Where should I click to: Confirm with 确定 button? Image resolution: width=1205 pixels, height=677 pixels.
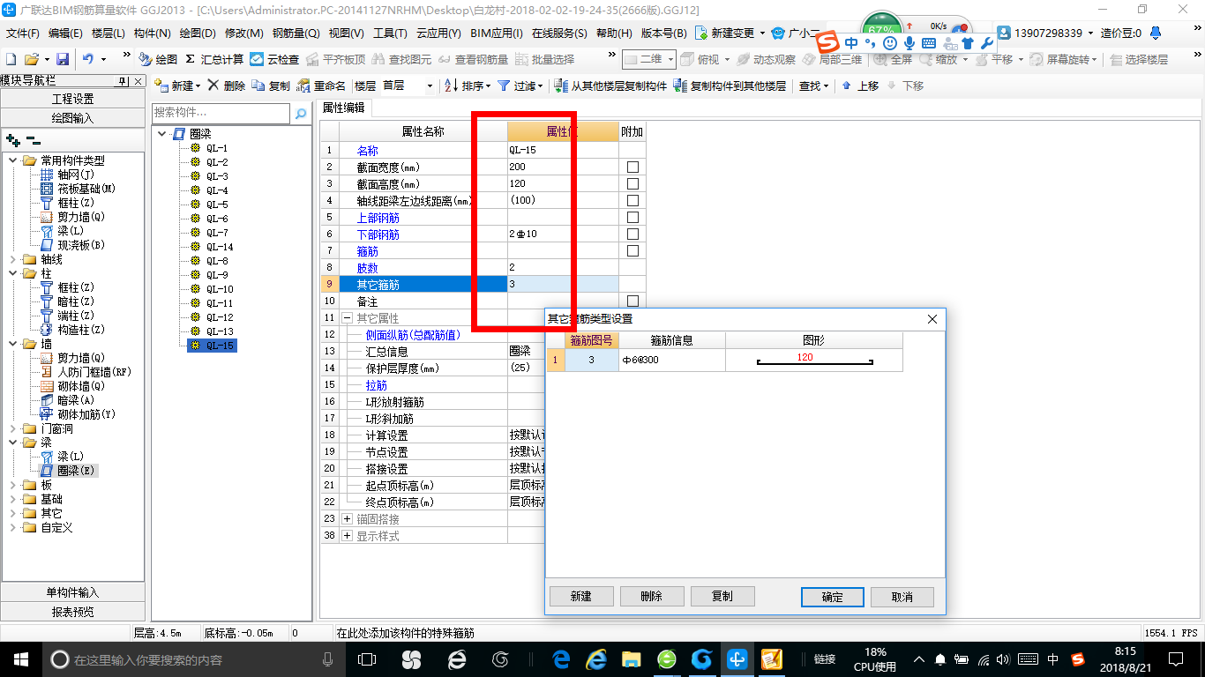tap(833, 597)
